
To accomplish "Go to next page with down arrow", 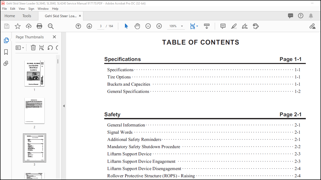I will [89, 26].
